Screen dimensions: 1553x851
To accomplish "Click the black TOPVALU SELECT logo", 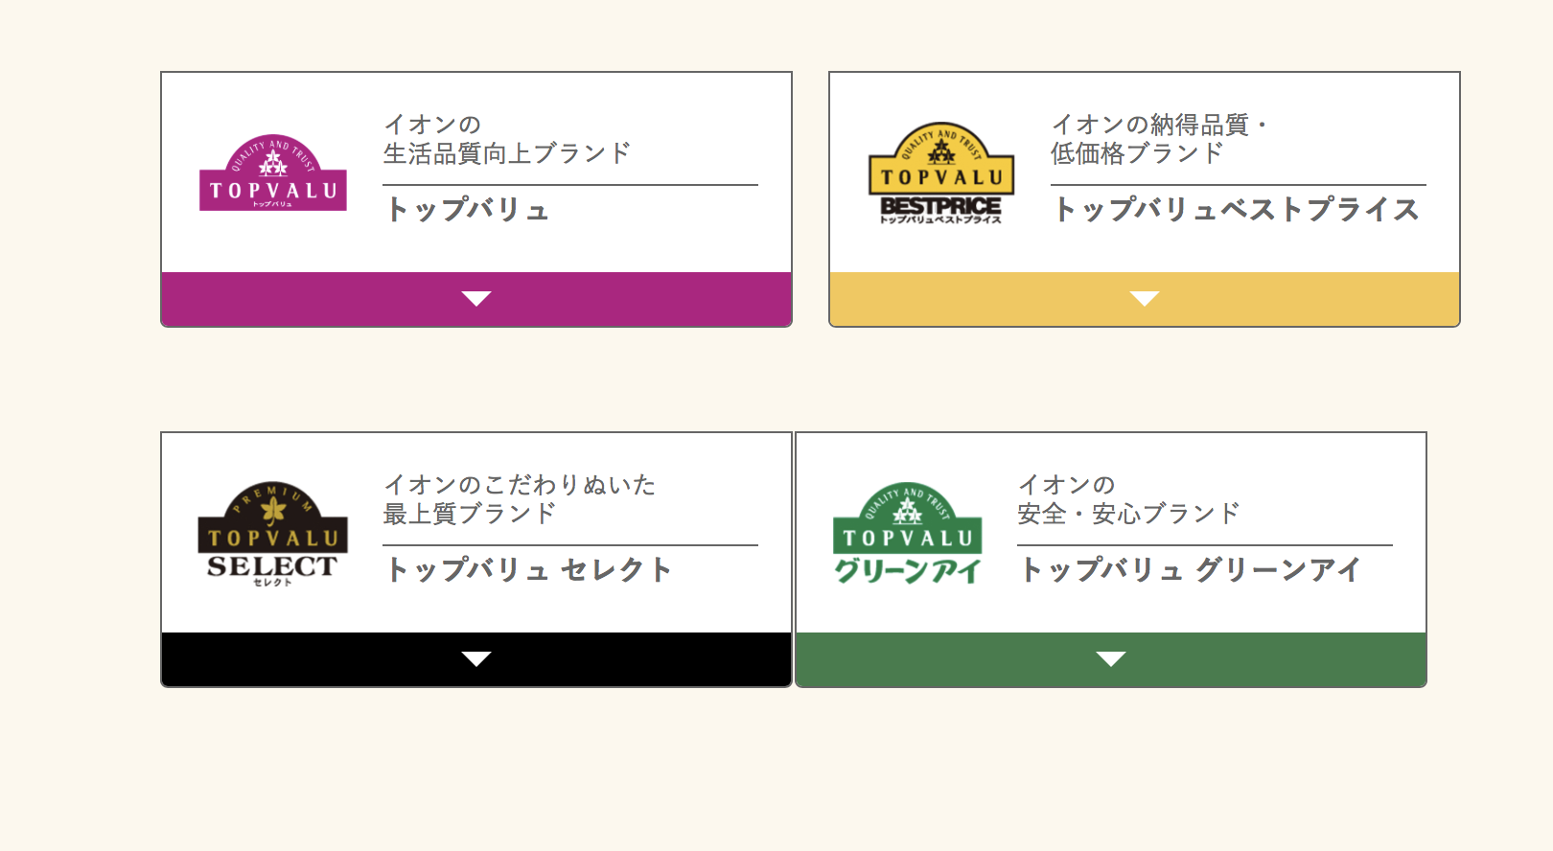I will point(273,534).
